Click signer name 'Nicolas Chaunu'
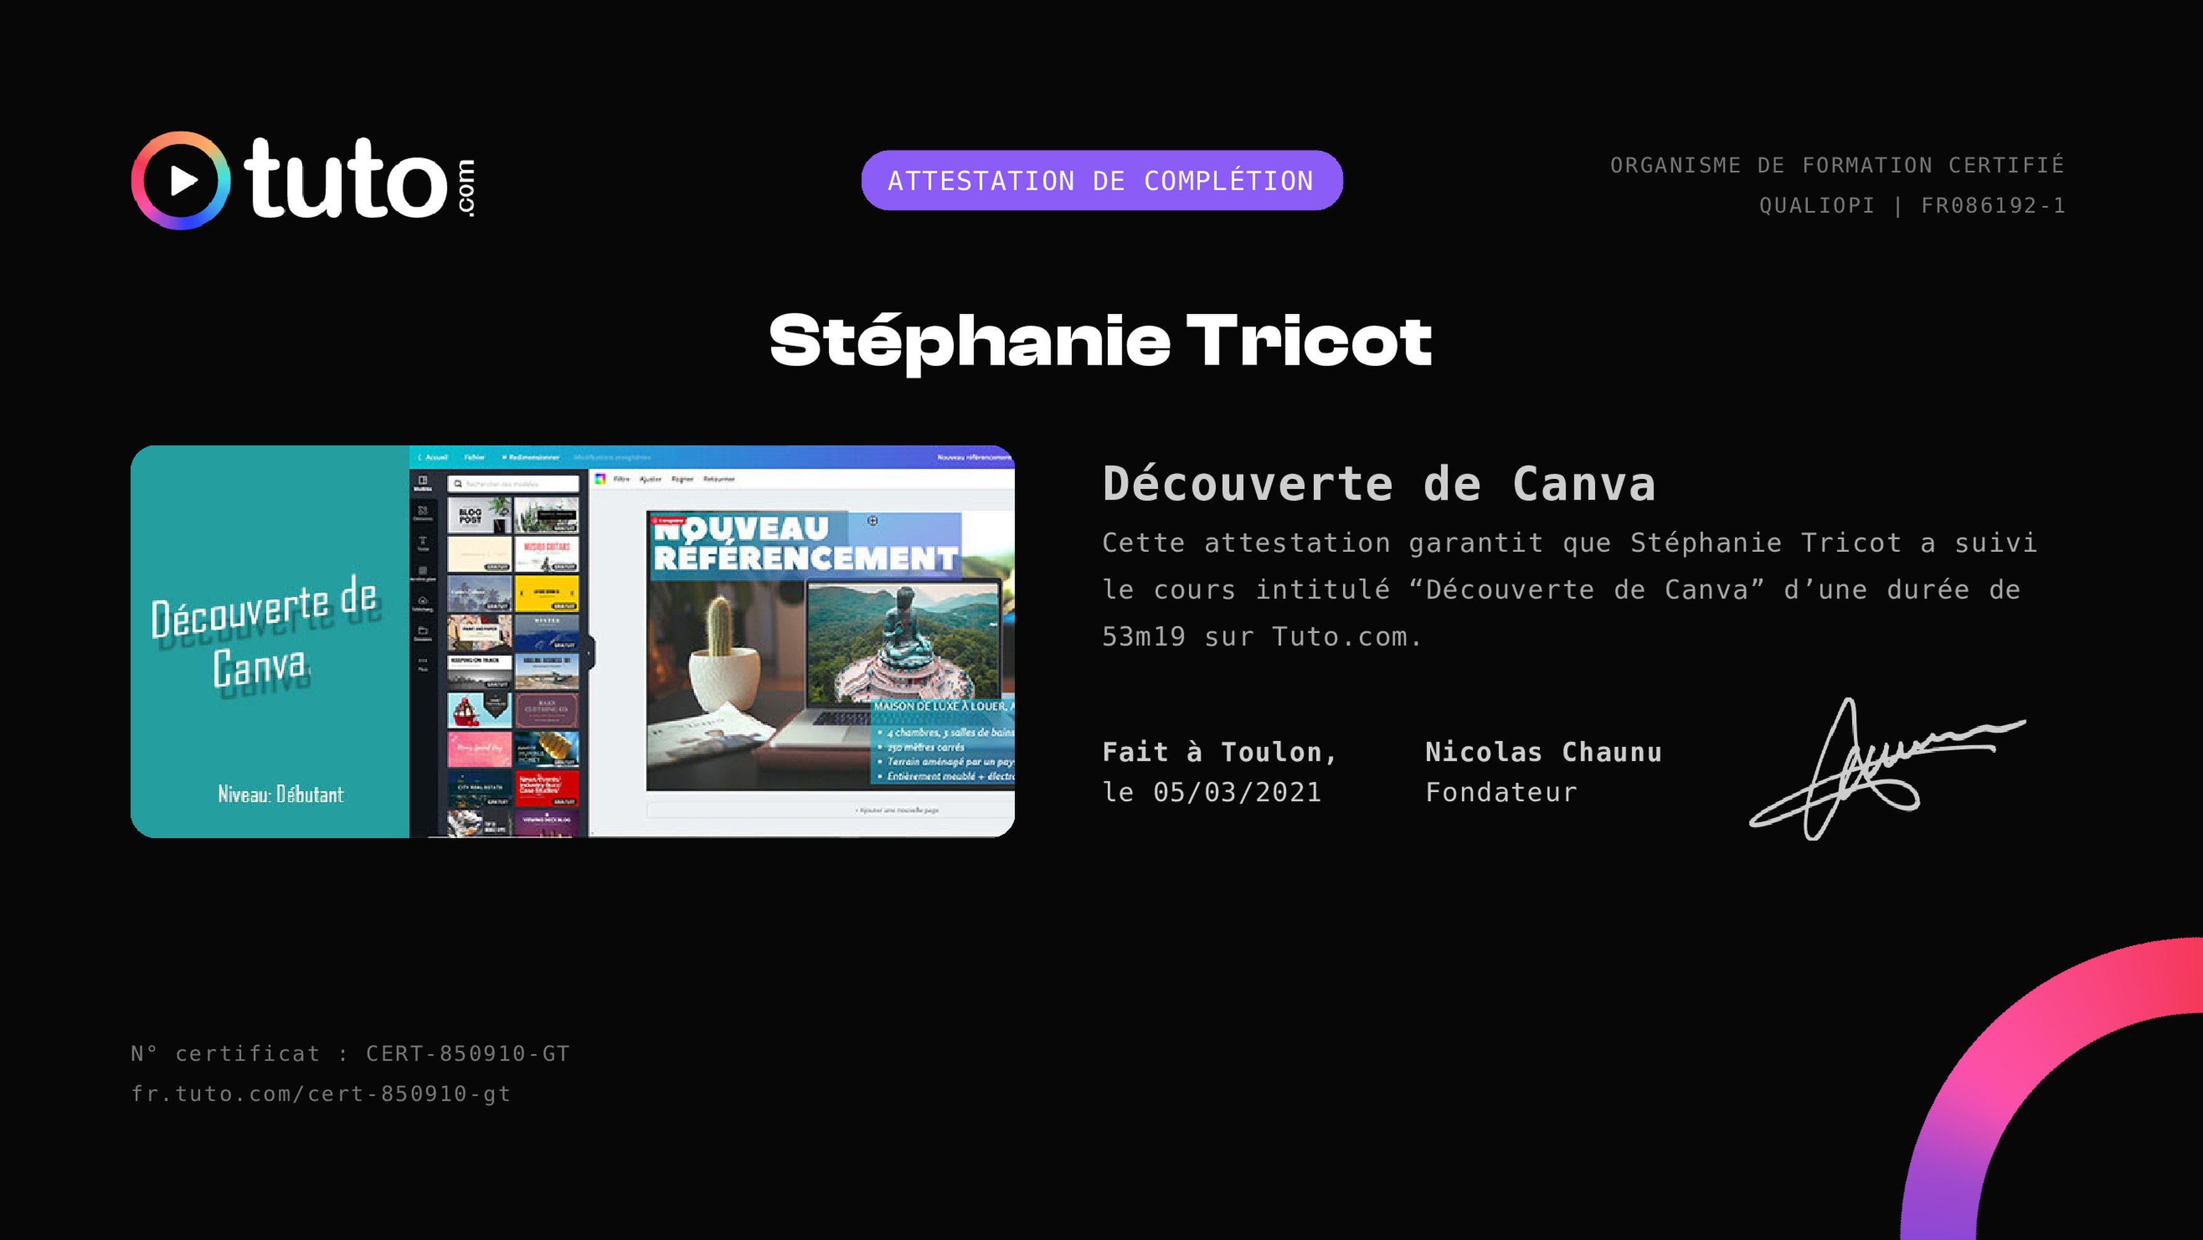This screenshot has height=1240, width=2203. click(1544, 753)
